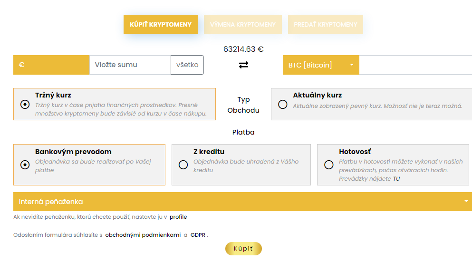Image resolution: width=472 pixels, height=262 pixels.
Task: Follow the GDPR link
Action: [198, 234]
